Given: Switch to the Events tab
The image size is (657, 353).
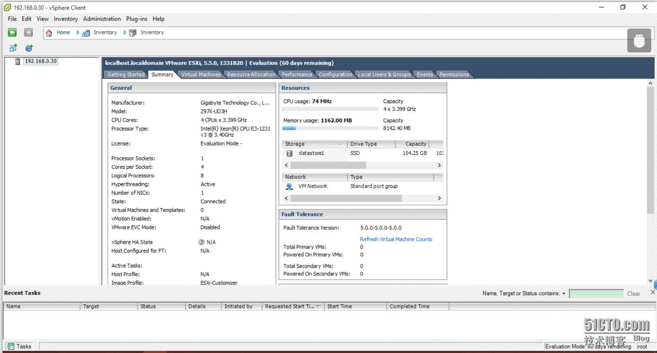Looking at the screenshot, I should click(425, 75).
